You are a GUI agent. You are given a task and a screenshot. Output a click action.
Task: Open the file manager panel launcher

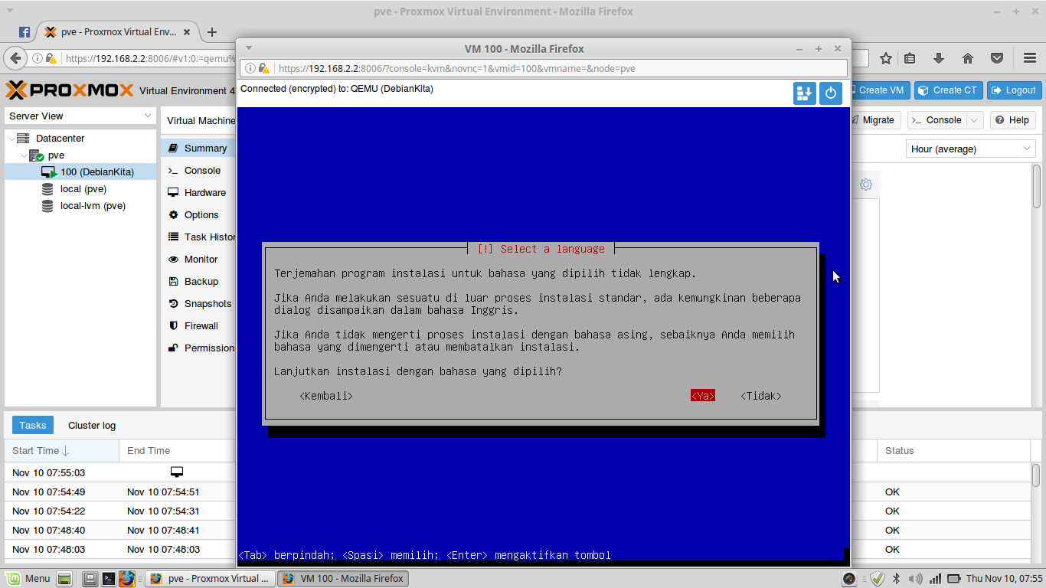coord(90,579)
